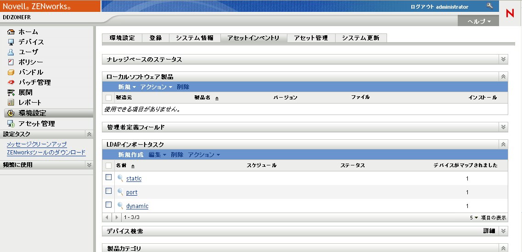The height and width of the screenshot is (252, 522).
Task: Go to next page arrow in LDAP list
Action: coord(117,218)
